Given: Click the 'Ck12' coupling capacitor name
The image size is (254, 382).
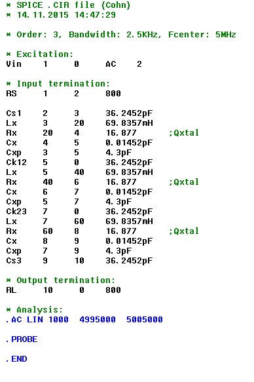Looking at the screenshot, I should (x=16, y=162).
